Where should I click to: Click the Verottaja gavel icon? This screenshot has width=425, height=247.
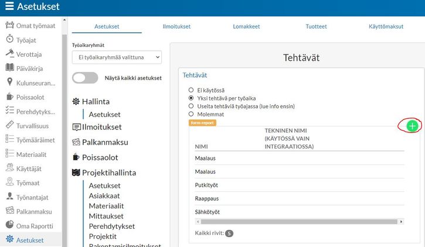tap(10, 54)
